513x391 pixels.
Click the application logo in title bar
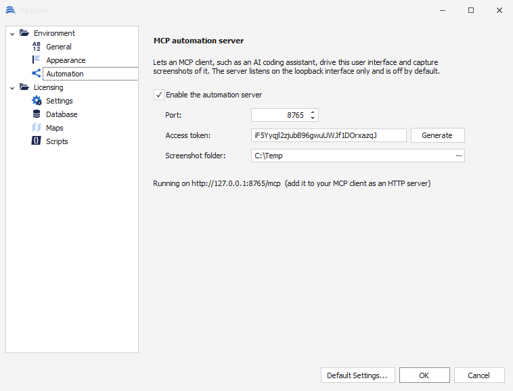pos(10,10)
